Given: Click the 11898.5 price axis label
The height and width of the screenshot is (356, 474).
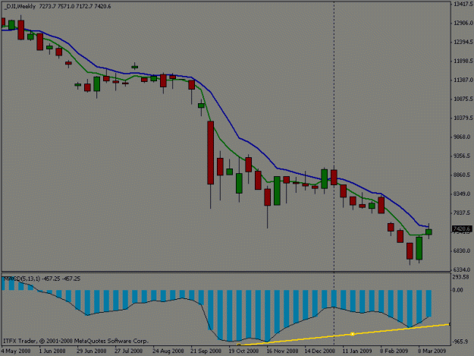Looking at the screenshot, I should point(463,61).
